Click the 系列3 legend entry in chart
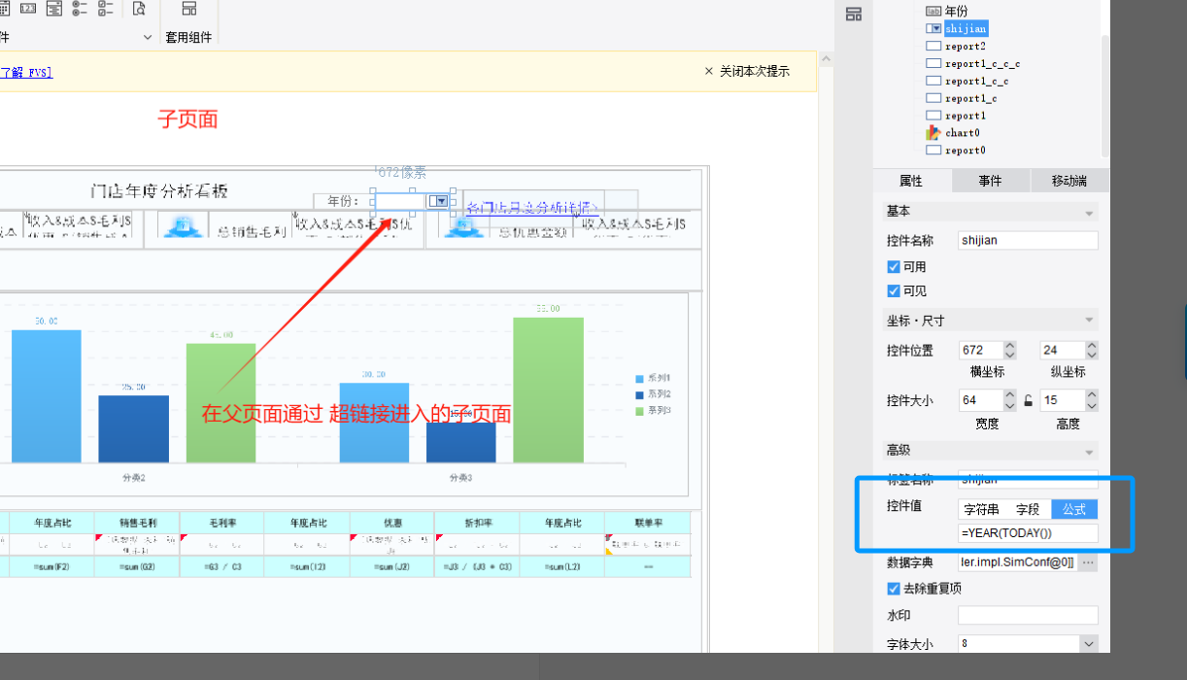 pos(654,411)
